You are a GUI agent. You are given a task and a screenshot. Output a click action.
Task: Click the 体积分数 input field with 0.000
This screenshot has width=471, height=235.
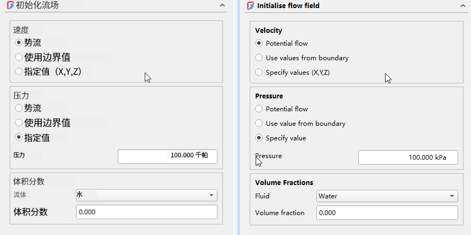[147, 212]
